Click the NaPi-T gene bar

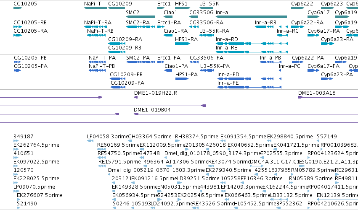click(95, 8)
